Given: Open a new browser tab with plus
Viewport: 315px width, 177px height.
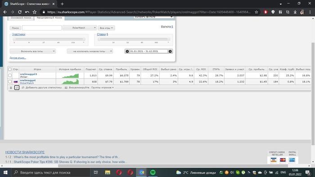Looking at the screenshot, I should [62, 4].
